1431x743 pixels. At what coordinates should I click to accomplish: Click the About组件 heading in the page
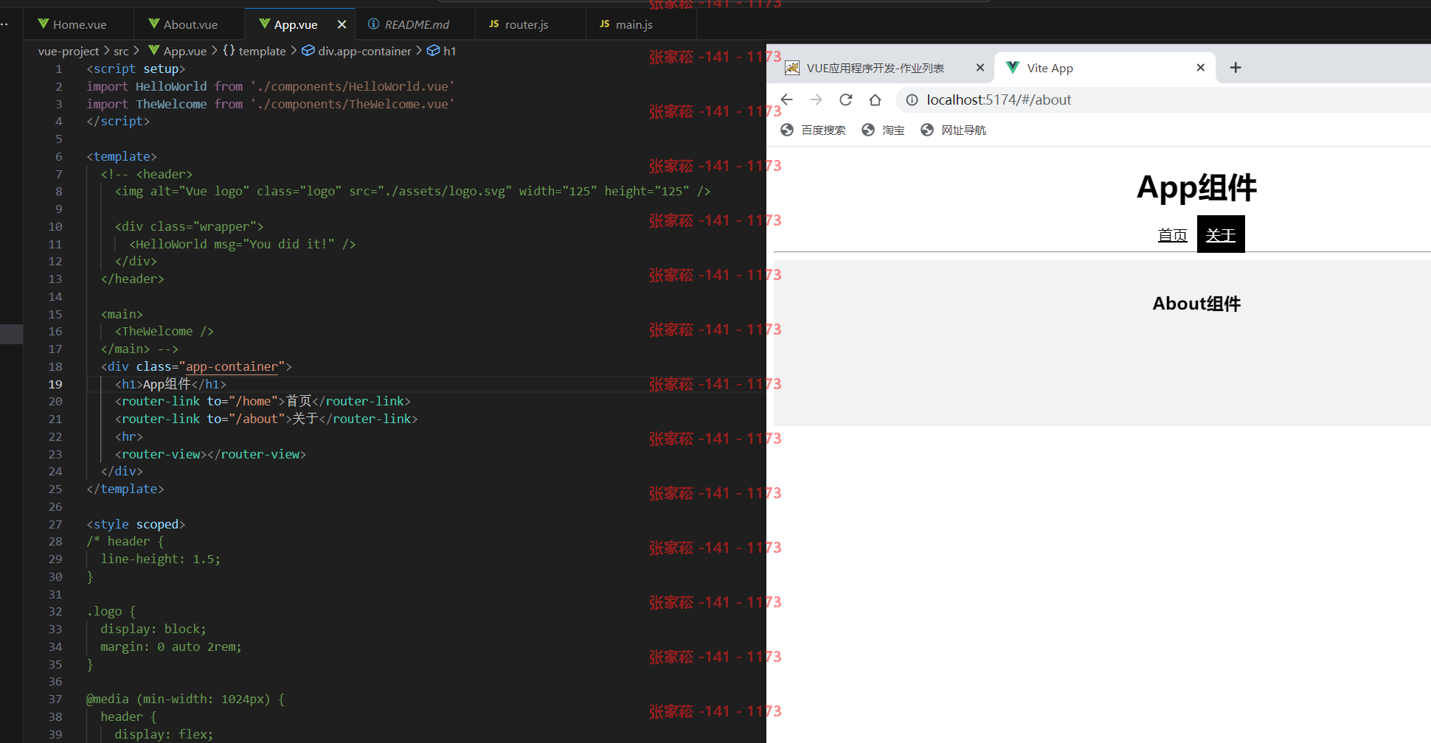[1196, 304]
